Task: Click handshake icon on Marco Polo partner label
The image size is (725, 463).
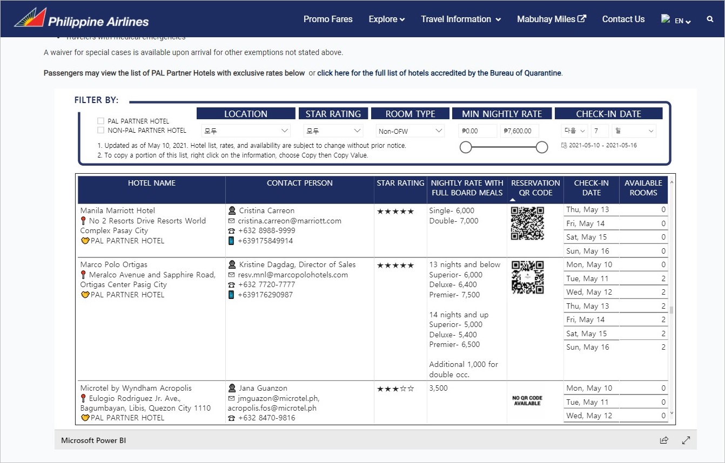Action: [85, 295]
